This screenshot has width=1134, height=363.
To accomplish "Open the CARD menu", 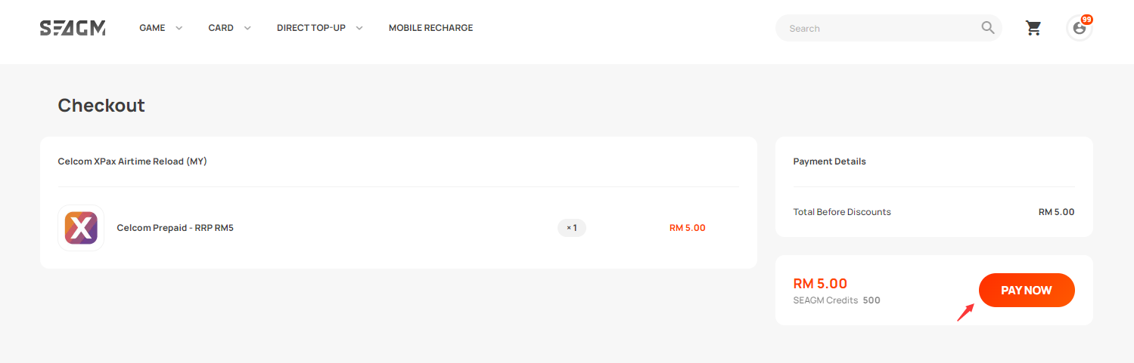I will click(x=221, y=28).
